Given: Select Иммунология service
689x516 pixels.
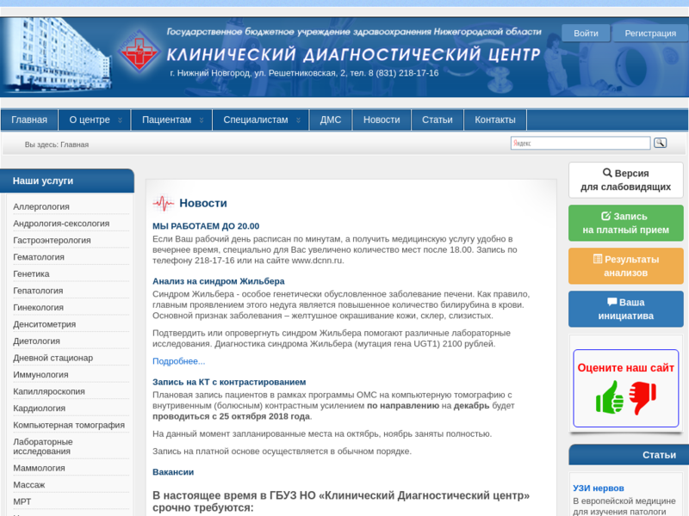Looking at the screenshot, I should [x=40, y=375].
